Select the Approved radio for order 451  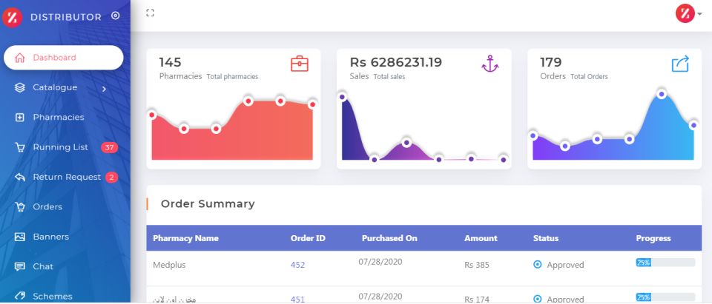click(538, 299)
